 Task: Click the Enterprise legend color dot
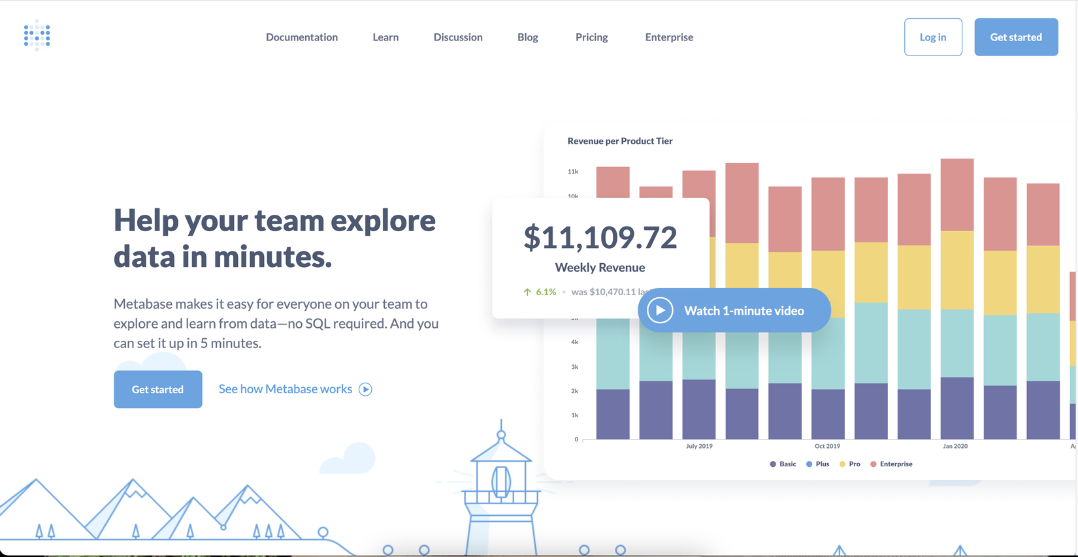(x=873, y=464)
